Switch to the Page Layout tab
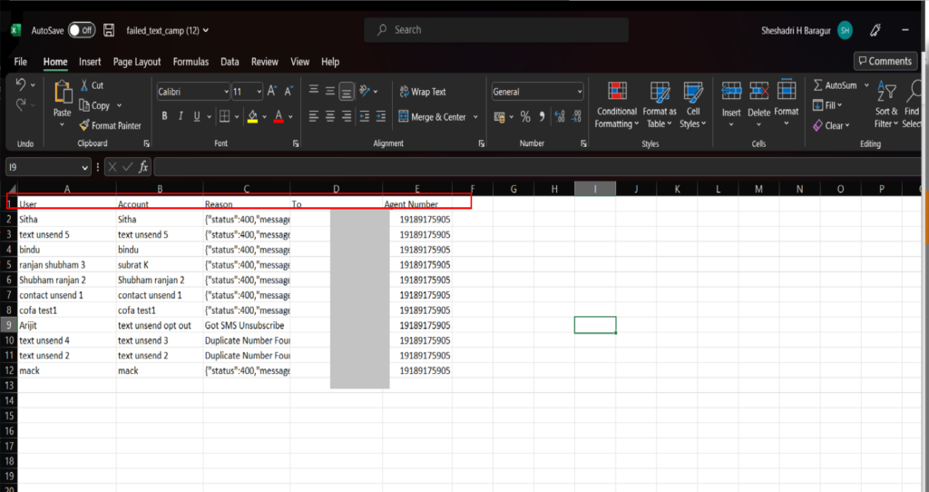The image size is (929, 492). pyautogui.click(x=137, y=62)
